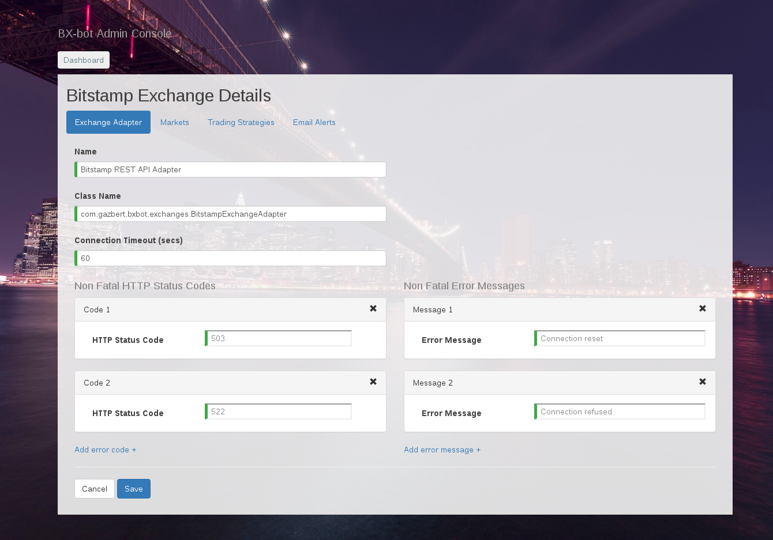Add a new error message
773x540 pixels.
click(442, 450)
